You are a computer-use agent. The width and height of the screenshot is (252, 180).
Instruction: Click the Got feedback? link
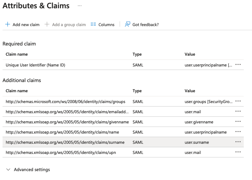click(x=145, y=24)
